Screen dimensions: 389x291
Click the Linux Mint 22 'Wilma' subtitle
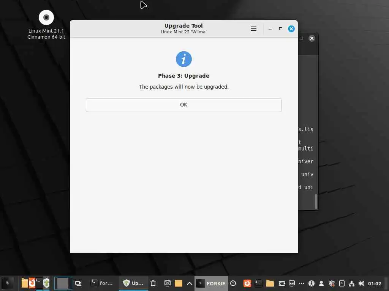tap(183, 32)
